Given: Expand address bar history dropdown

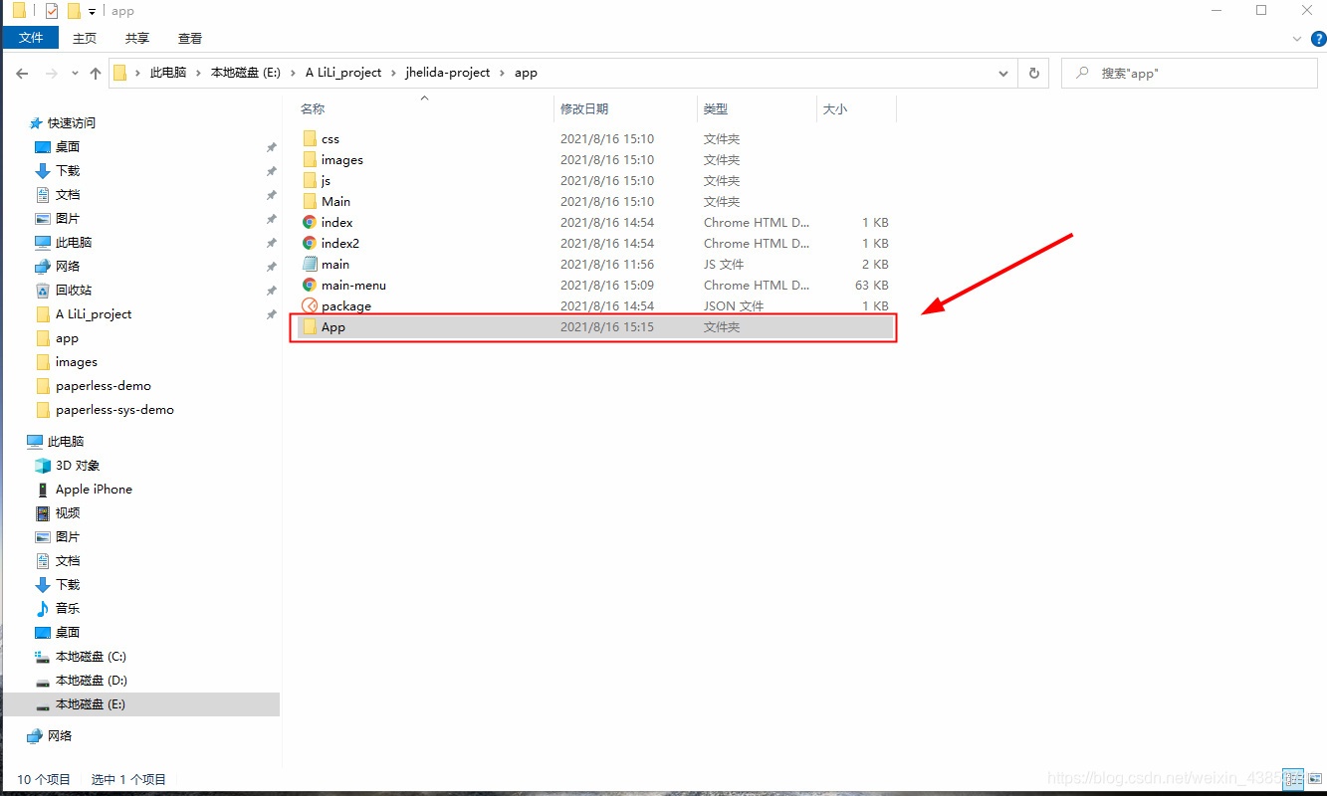Looking at the screenshot, I should click(1004, 73).
